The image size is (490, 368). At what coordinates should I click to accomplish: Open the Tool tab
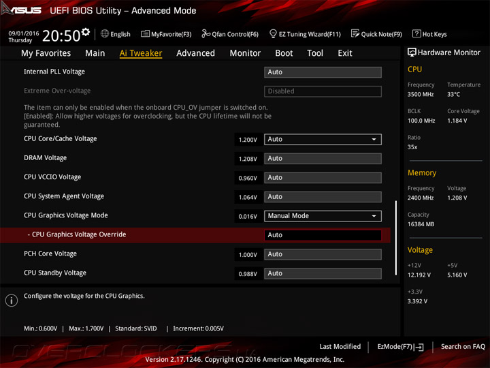315,53
